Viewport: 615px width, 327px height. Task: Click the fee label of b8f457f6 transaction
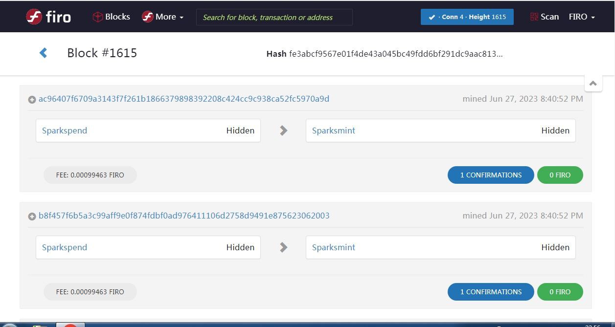click(x=90, y=292)
